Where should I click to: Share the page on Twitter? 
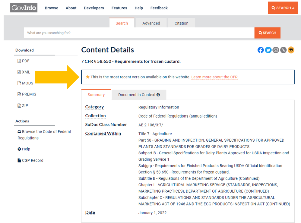(x=268, y=50)
